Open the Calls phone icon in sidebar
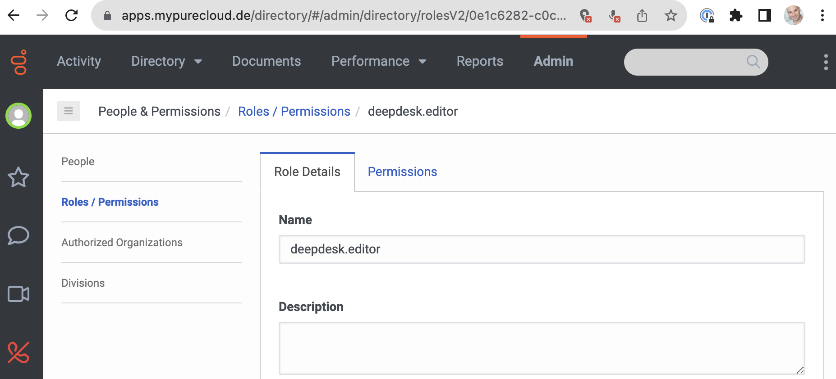 pyautogui.click(x=18, y=352)
